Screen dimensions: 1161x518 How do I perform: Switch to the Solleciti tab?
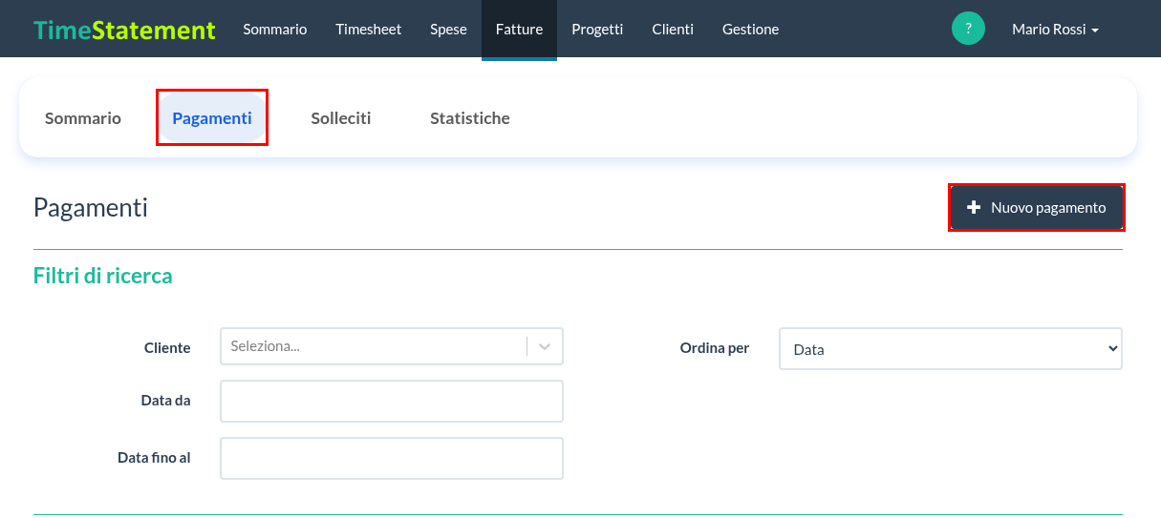click(341, 118)
